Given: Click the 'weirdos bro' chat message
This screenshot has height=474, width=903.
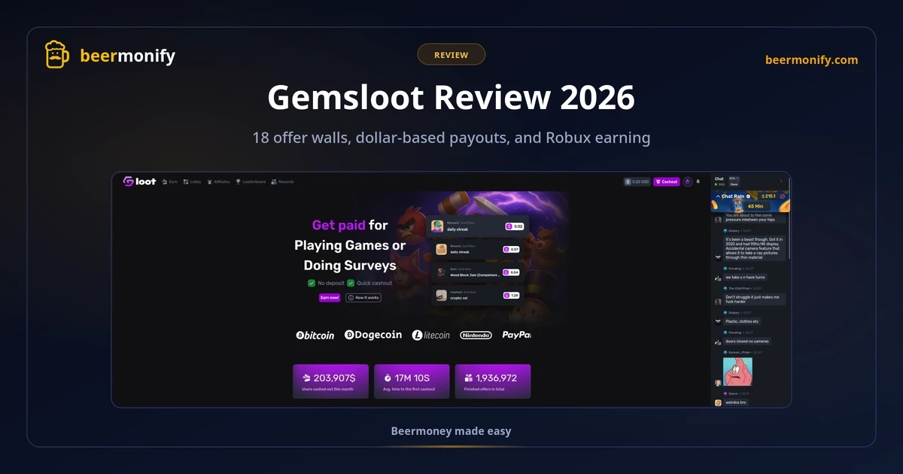Looking at the screenshot, I should coord(737,403).
